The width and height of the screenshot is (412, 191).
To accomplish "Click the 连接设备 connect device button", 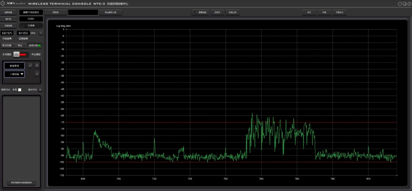I will pos(8,26).
